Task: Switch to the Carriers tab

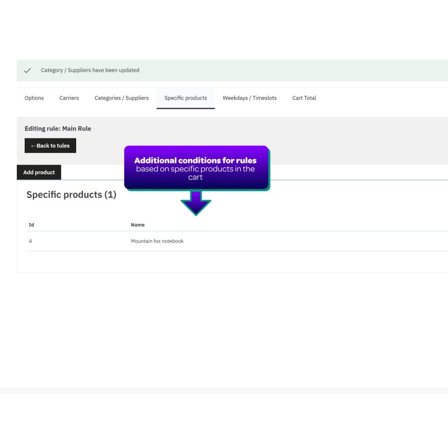Action: (x=69, y=98)
